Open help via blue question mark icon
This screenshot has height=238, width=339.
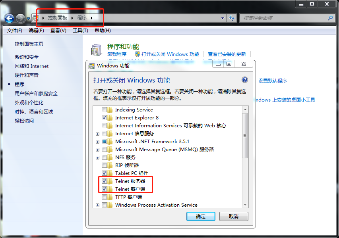(244, 80)
